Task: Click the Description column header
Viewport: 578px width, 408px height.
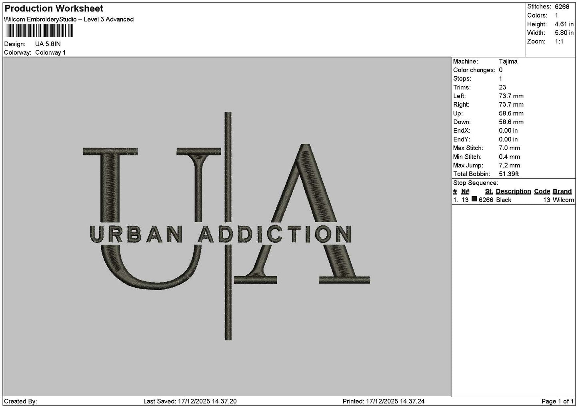Action: click(514, 191)
